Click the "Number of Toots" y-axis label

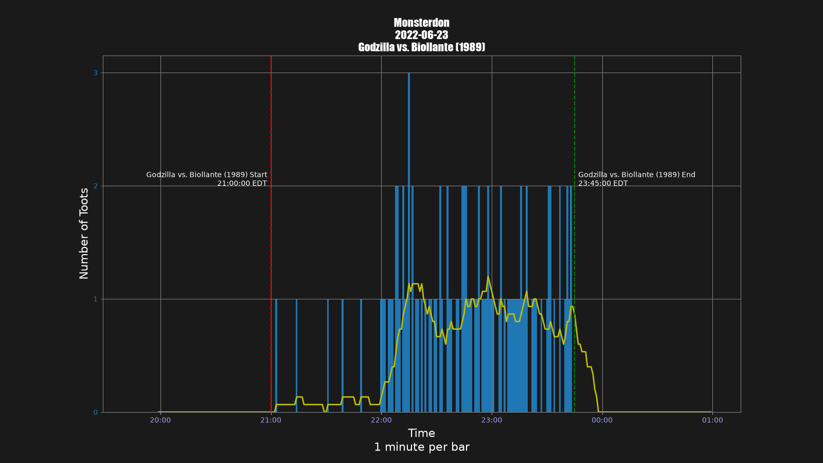pyautogui.click(x=84, y=234)
